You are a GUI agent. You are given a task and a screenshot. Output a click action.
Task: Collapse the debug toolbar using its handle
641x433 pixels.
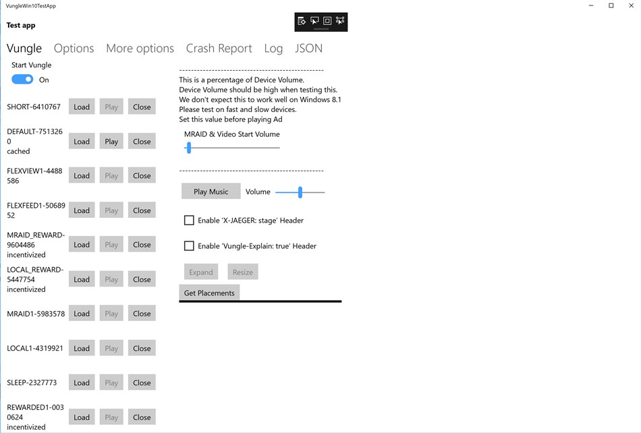click(321, 29)
